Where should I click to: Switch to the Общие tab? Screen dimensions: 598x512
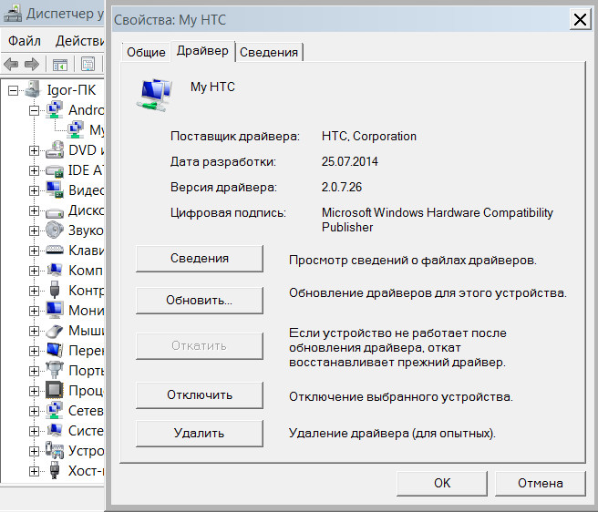point(146,53)
